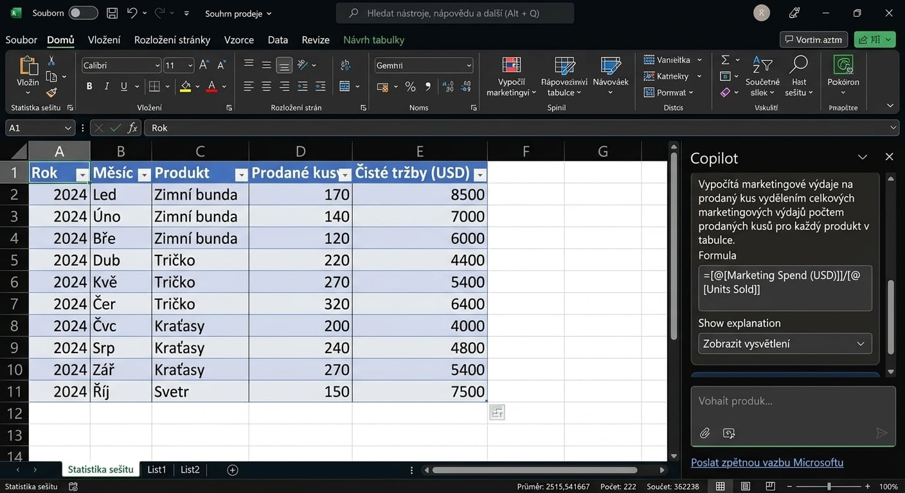Image resolution: width=905 pixels, height=493 pixels.
Task: Add a new sheet with plus button
Action: (x=233, y=470)
